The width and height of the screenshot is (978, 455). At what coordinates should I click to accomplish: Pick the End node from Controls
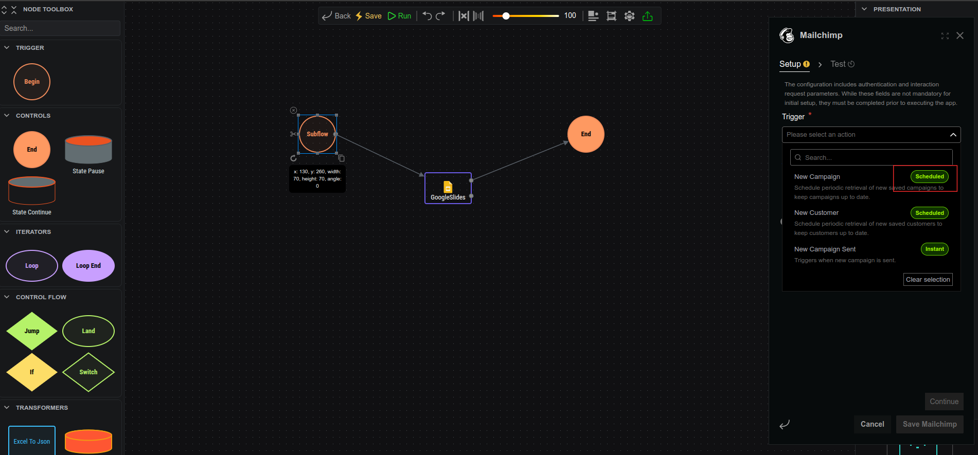[32, 150]
